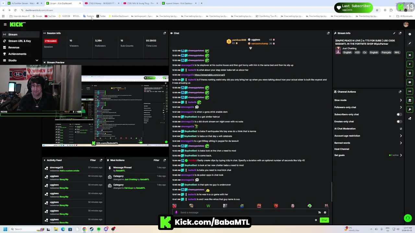Open the support headset bubble
Image resolution: width=415 pixels, height=233 pixels.
tap(408, 218)
